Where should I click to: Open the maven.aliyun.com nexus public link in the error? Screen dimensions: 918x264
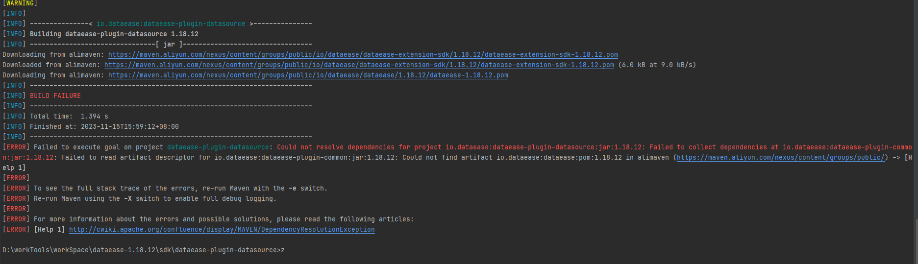click(x=780, y=157)
